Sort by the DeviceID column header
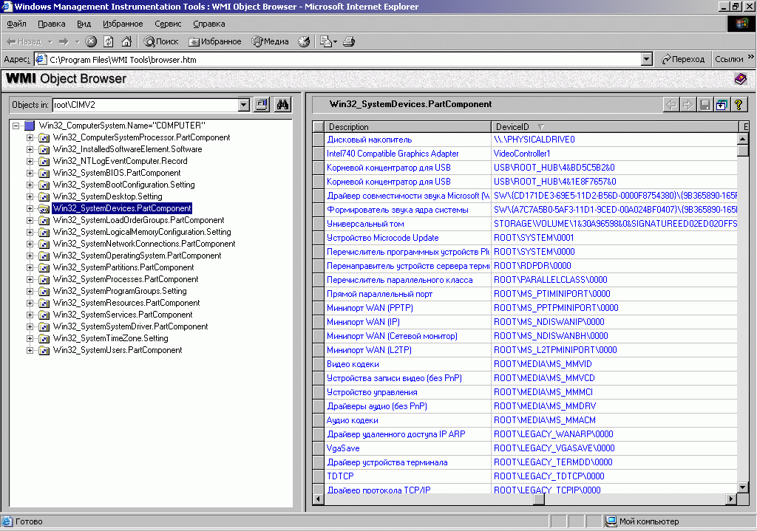Viewport: 757px width, 531px height. (614, 127)
